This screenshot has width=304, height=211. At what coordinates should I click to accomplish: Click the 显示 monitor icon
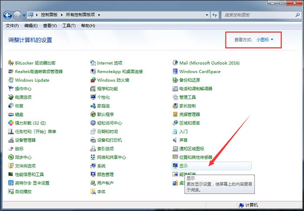175,166
